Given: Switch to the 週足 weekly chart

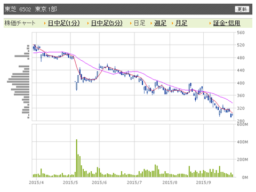Looking at the screenshot, I should (x=160, y=23).
